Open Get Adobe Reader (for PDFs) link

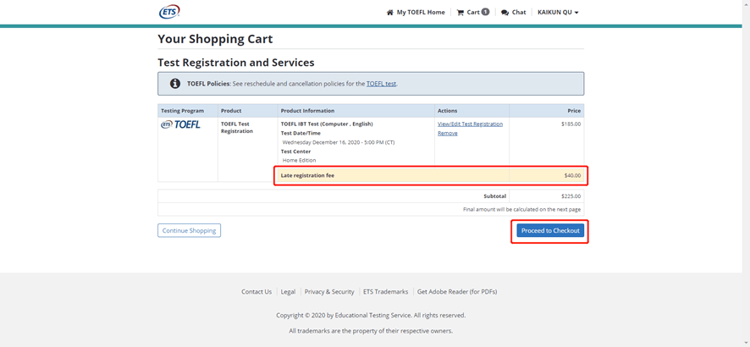pos(457,291)
